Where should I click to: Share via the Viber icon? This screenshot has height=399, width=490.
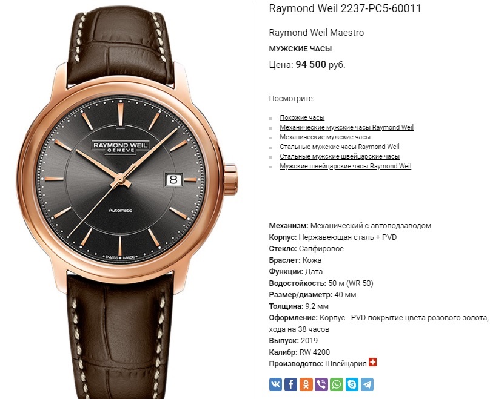[x=321, y=384]
